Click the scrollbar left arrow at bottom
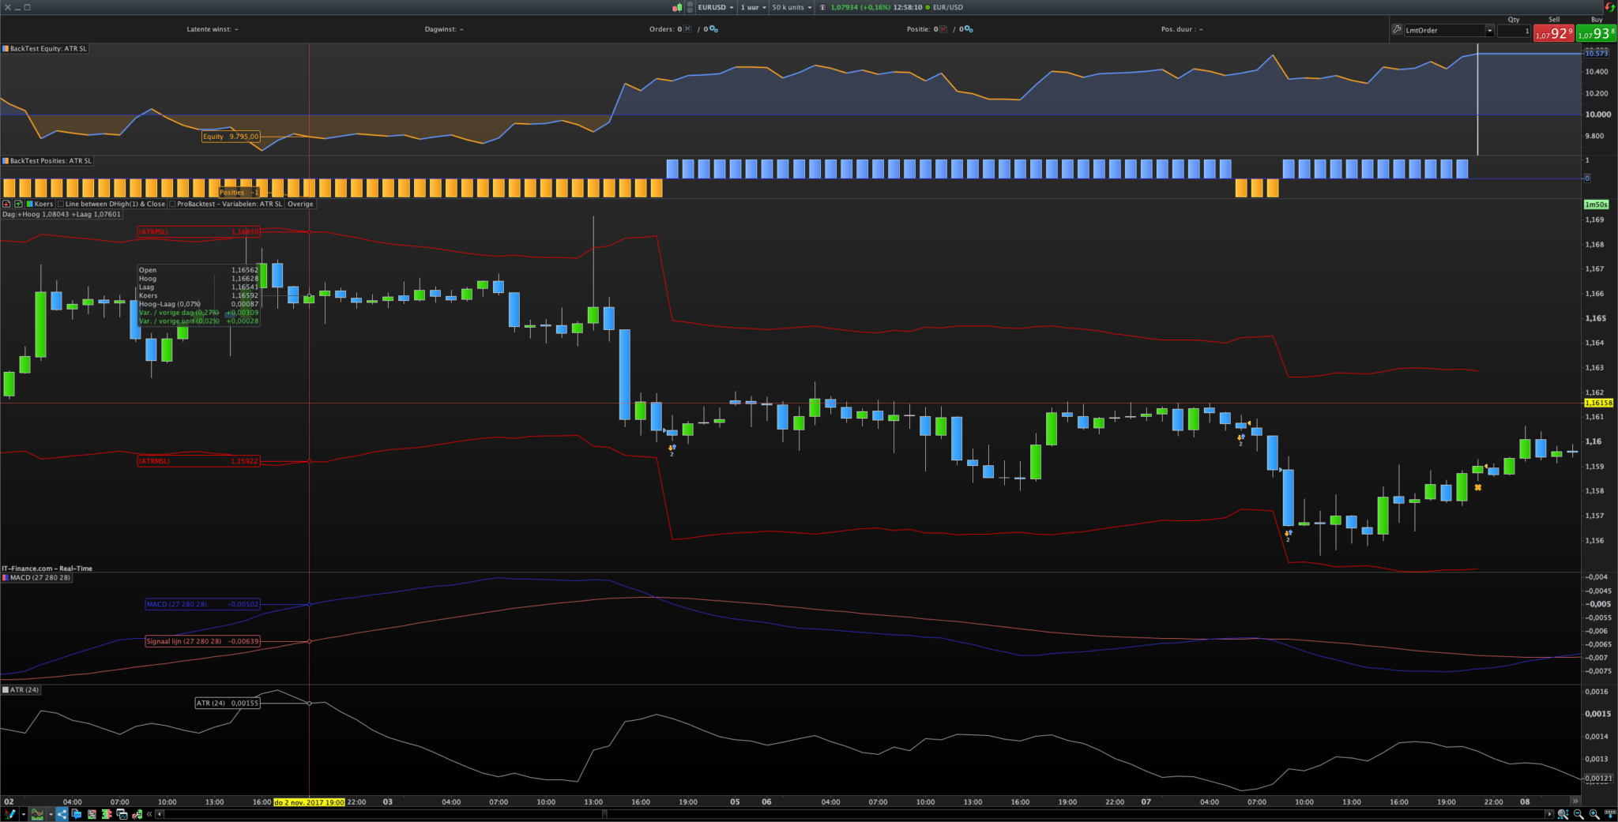 [160, 814]
